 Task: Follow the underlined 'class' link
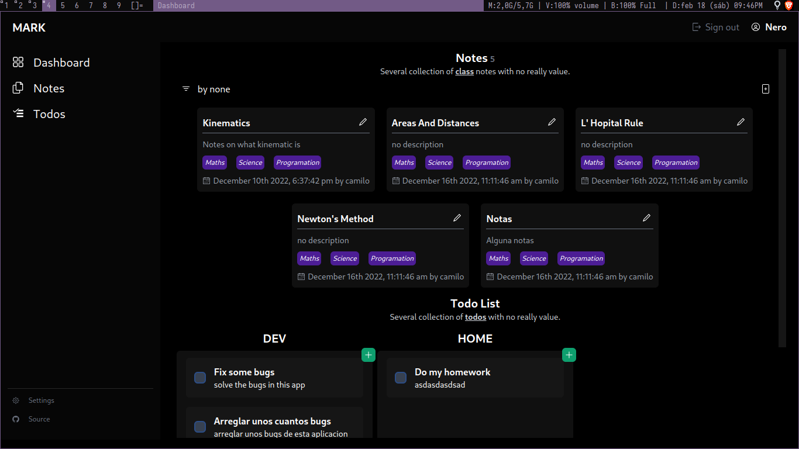(x=464, y=71)
